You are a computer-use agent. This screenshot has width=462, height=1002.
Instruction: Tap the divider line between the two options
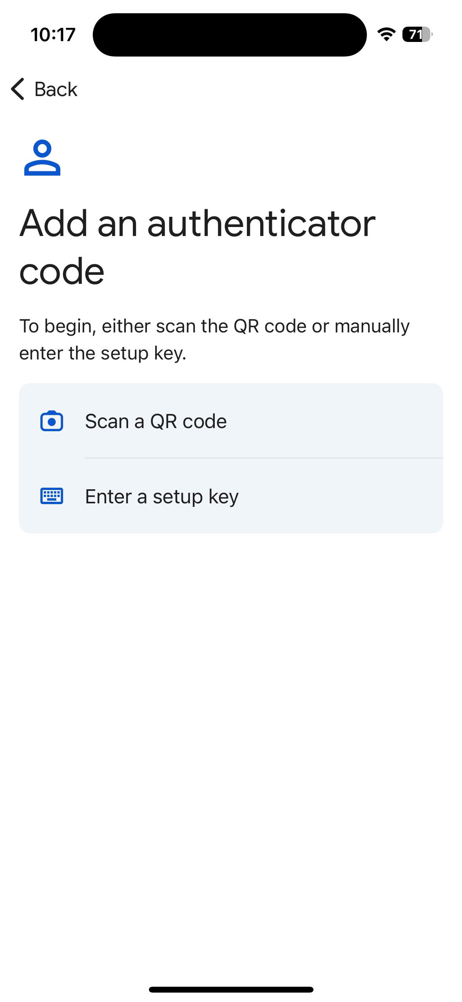pyautogui.click(x=263, y=458)
